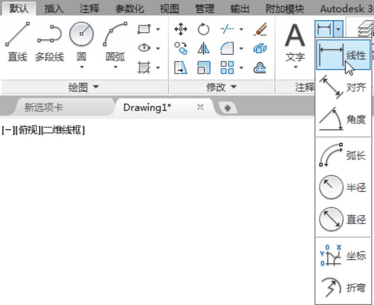Select the Text (文字) tool

pyautogui.click(x=295, y=42)
